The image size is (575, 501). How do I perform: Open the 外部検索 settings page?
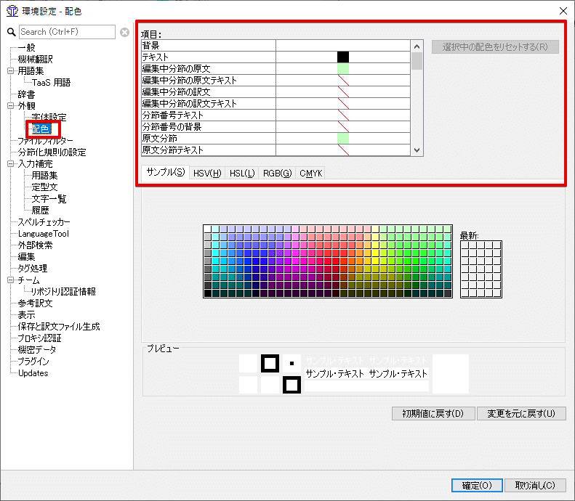35,245
